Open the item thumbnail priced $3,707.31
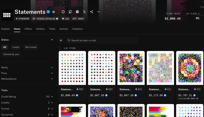 click(190, 68)
